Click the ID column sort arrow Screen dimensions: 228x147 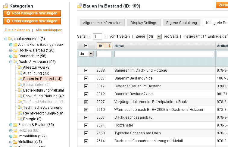coord(109,46)
